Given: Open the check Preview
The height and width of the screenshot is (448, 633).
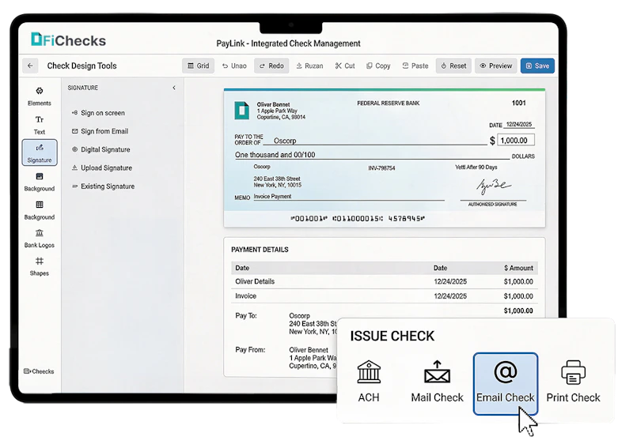Looking at the screenshot, I should [x=496, y=66].
